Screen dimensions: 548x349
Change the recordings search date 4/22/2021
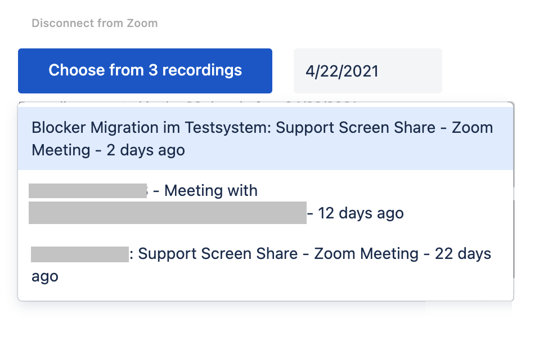pos(367,71)
